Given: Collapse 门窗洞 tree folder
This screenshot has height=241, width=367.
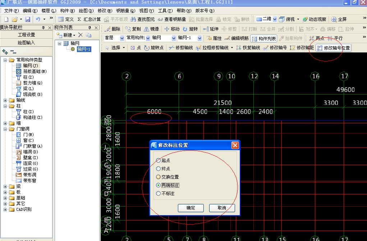Looking at the screenshot, I should click(x=5, y=129).
